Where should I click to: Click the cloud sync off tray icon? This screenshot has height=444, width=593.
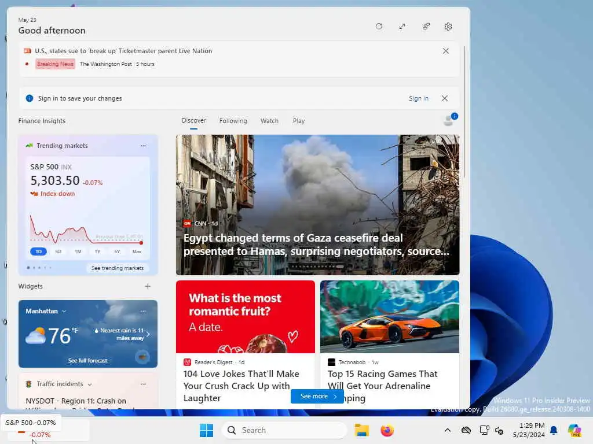(x=466, y=430)
